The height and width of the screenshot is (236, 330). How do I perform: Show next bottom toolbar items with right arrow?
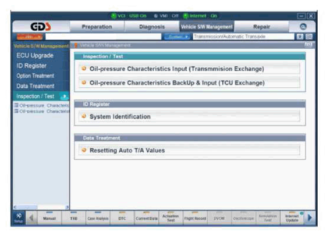310,218
